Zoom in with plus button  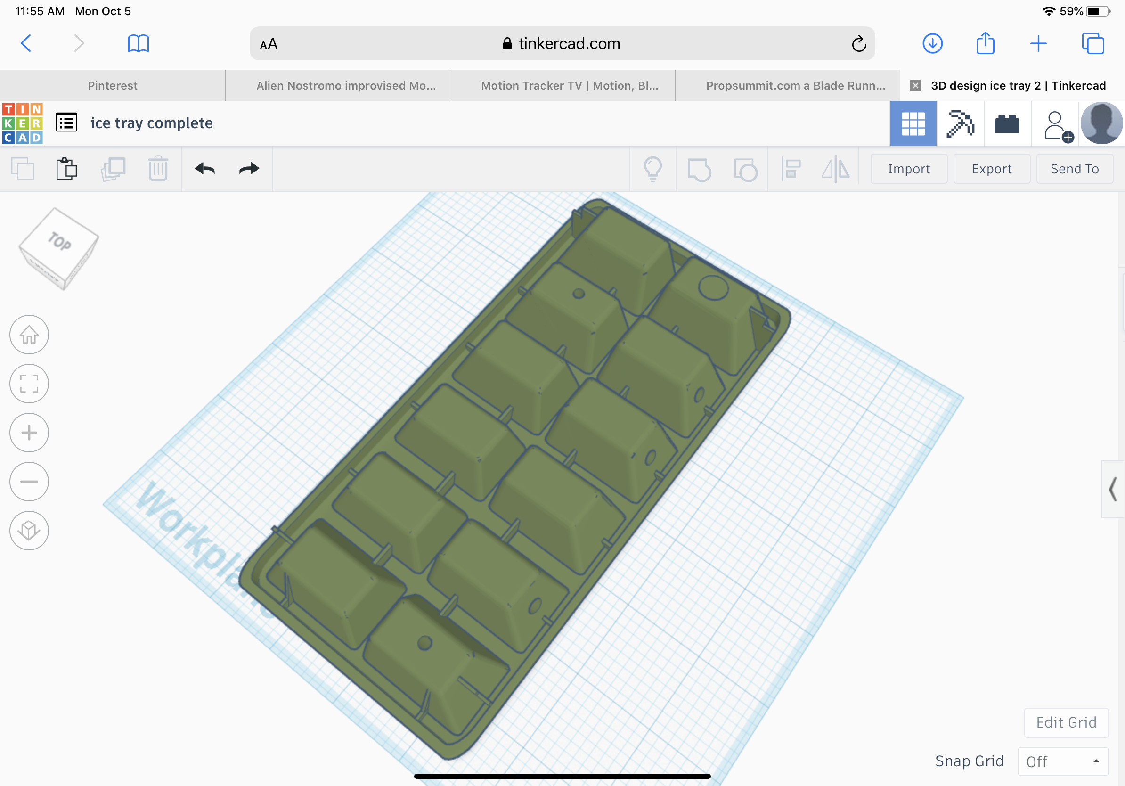pos(29,433)
